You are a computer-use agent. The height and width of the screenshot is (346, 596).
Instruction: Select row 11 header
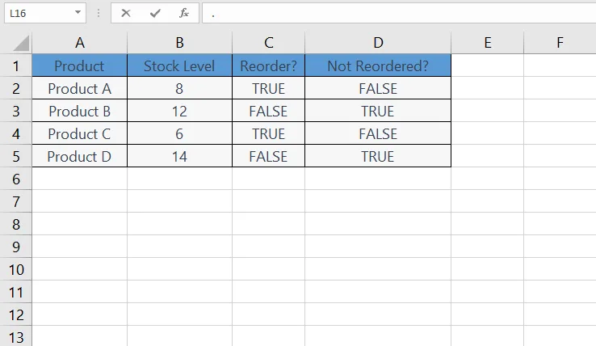point(16,292)
